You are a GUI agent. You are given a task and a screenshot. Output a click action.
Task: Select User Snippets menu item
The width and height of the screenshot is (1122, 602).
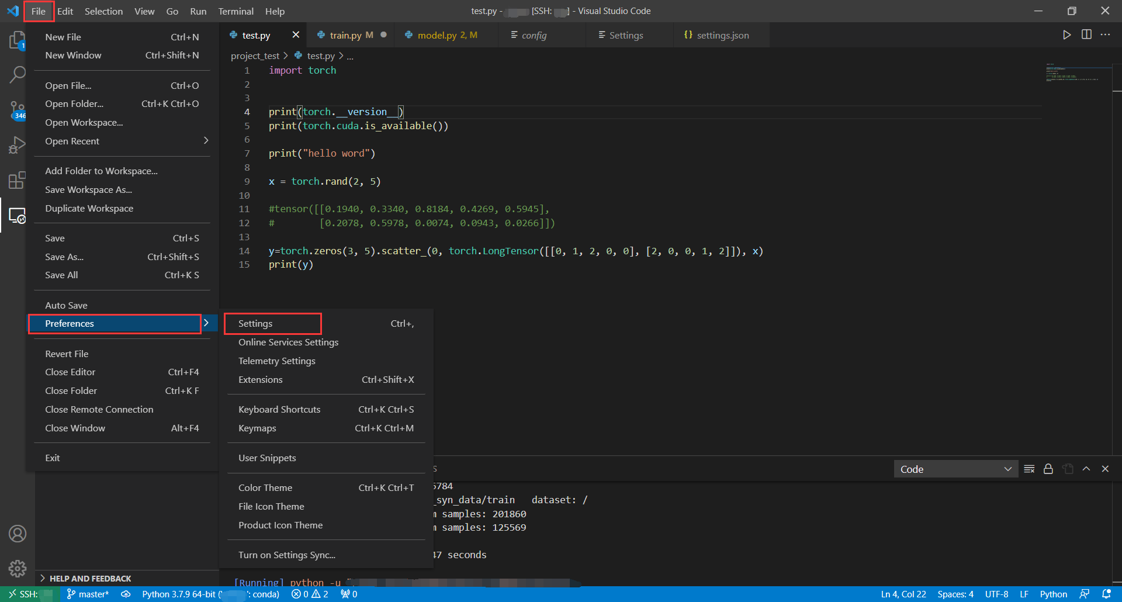point(326,458)
